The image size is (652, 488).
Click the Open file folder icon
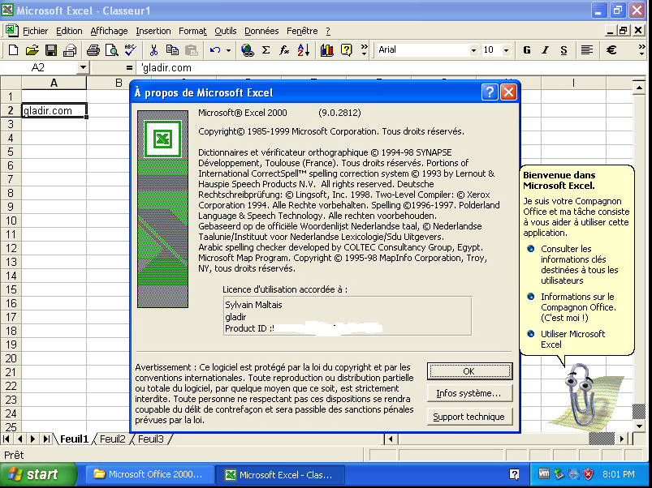[x=32, y=50]
